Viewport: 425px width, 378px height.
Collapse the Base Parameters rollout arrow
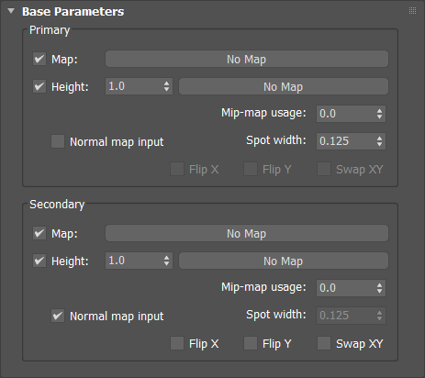pyautogui.click(x=11, y=11)
